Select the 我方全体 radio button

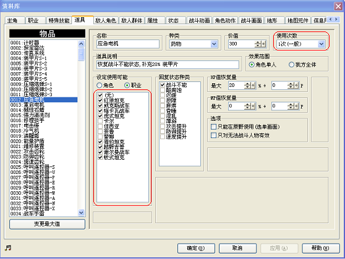pos(291,65)
